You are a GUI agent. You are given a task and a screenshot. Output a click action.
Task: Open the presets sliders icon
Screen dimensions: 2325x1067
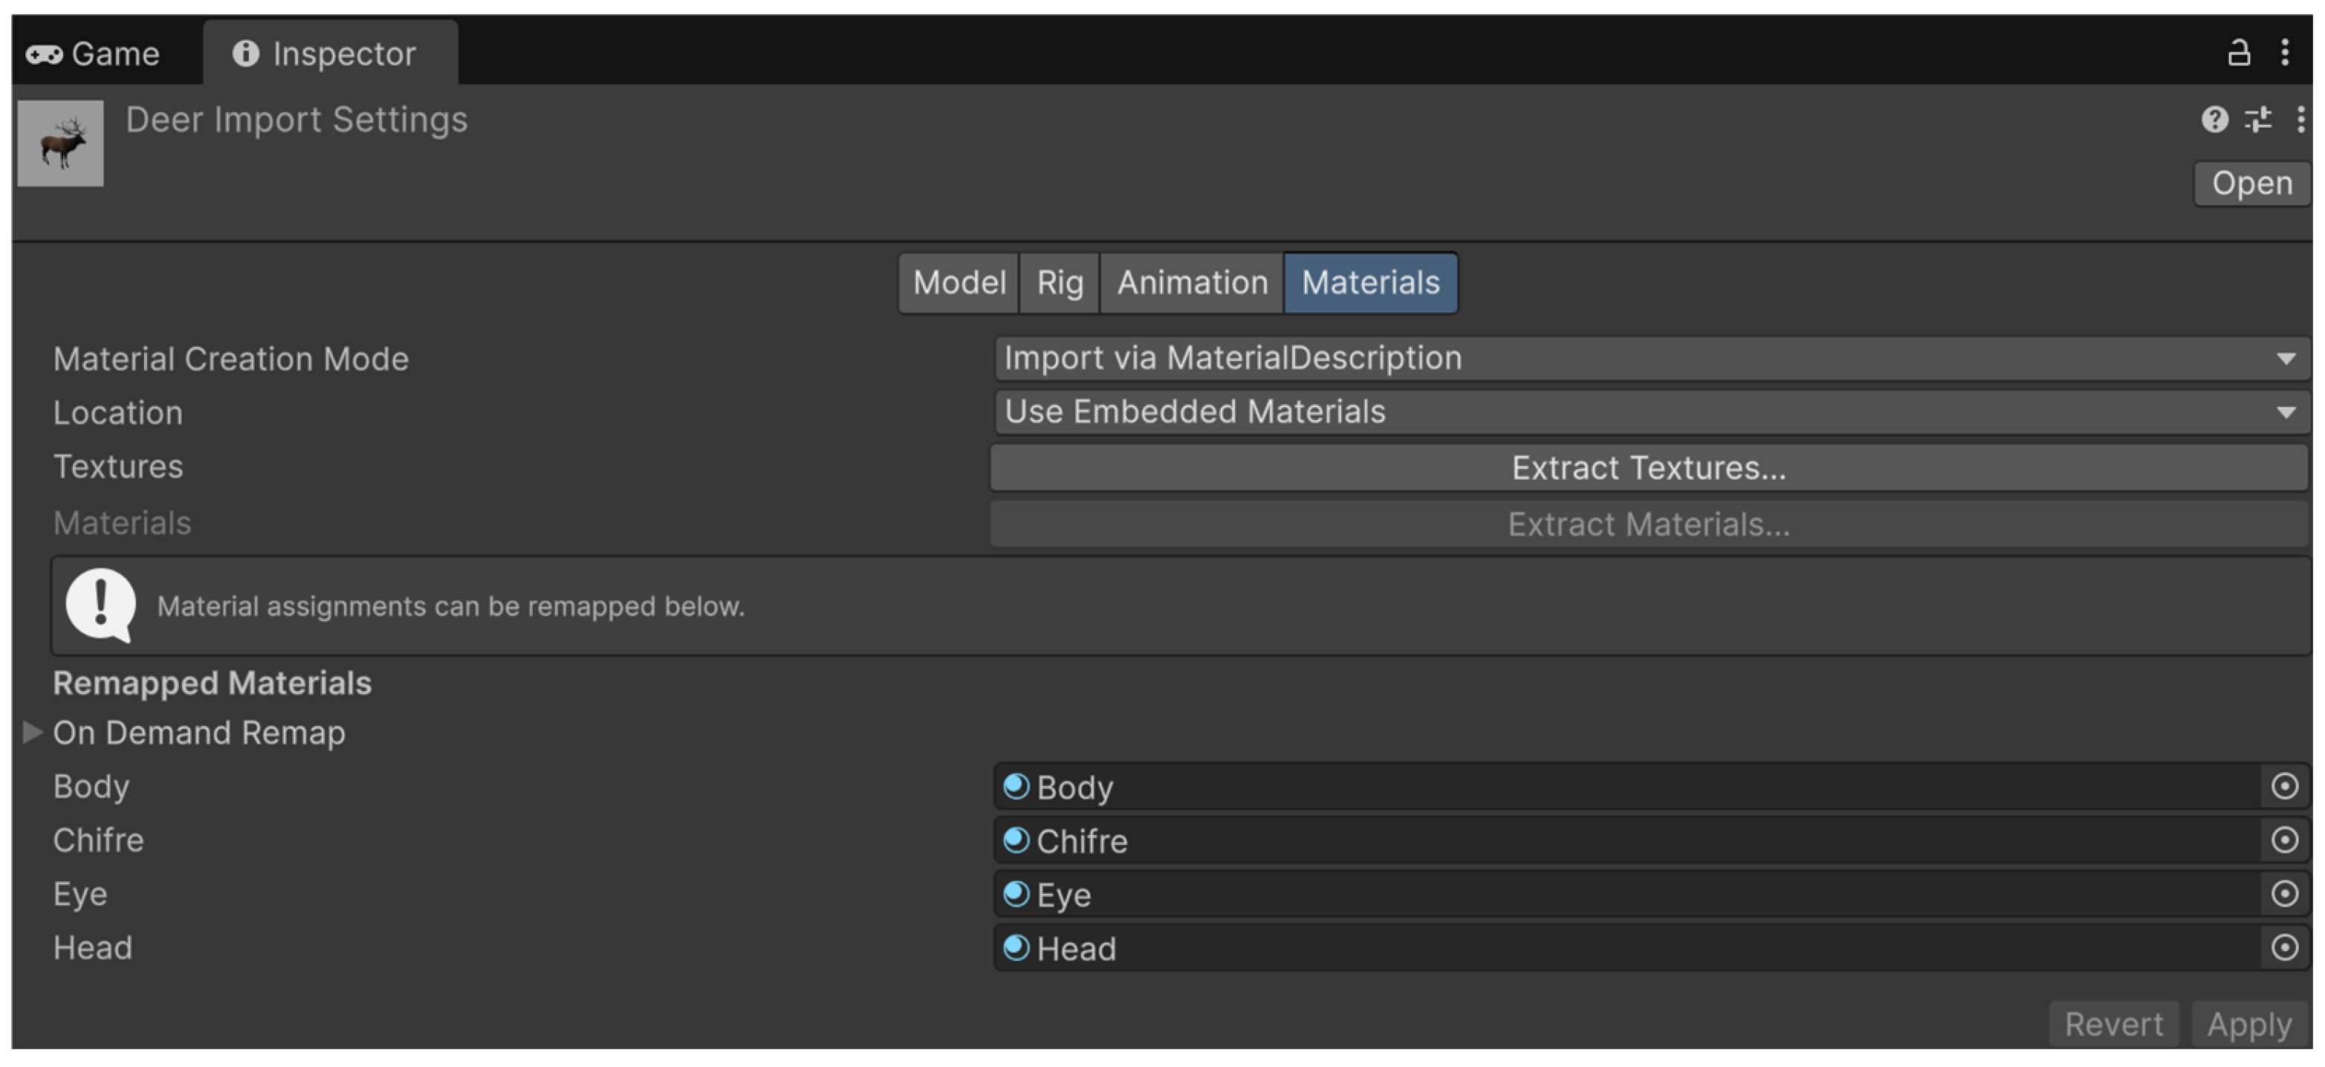coord(2257,119)
